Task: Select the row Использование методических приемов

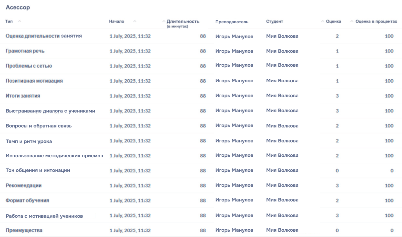Action: click(201, 155)
